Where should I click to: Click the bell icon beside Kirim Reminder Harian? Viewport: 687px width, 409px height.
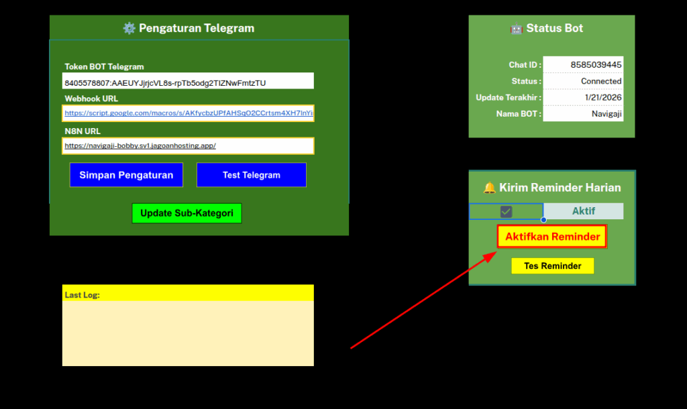tap(489, 188)
